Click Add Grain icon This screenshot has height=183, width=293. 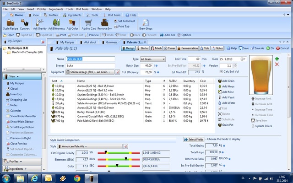point(220,81)
